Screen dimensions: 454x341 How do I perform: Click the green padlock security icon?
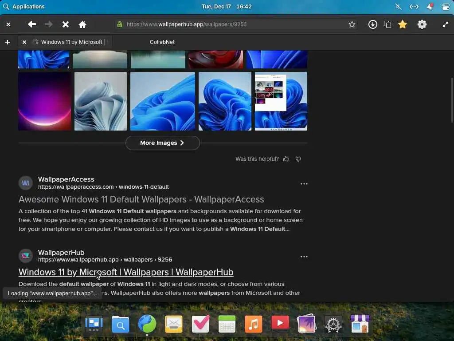[120, 24]
